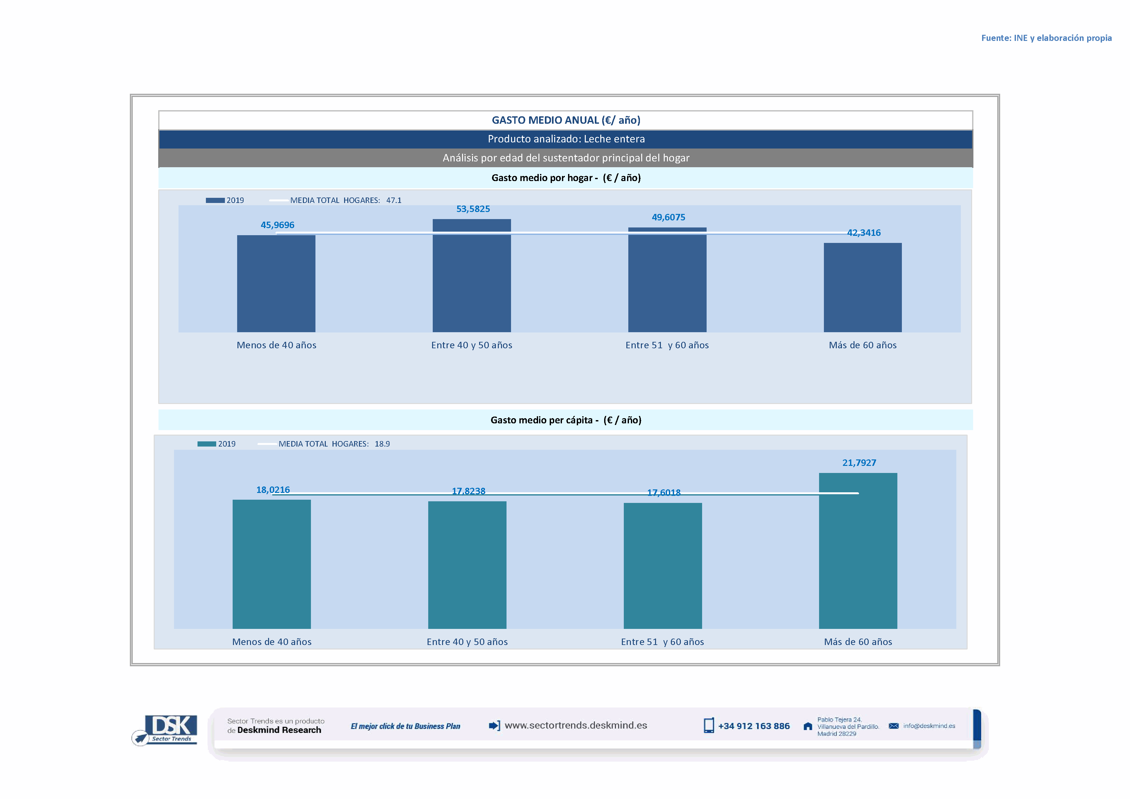Screen dimensions: 1130x799
Task: Click the +34 912 163 886 phone number
Action: [754, 726]
